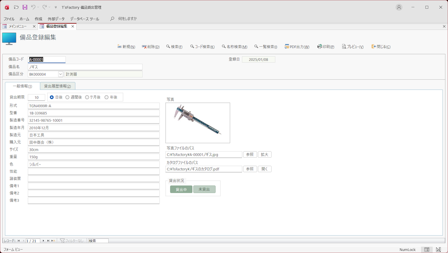Select the 年後 radio option

[x=106, y=97]
